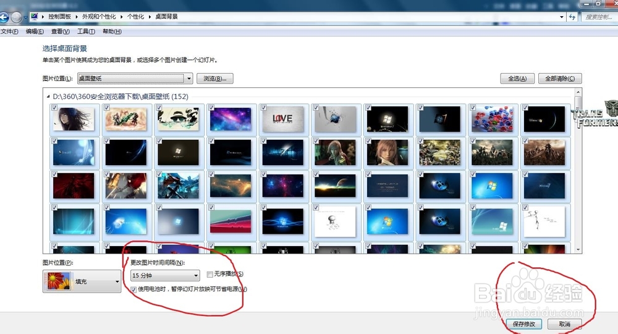Open the 帮助(H) menu

click(x=112, y=32)
